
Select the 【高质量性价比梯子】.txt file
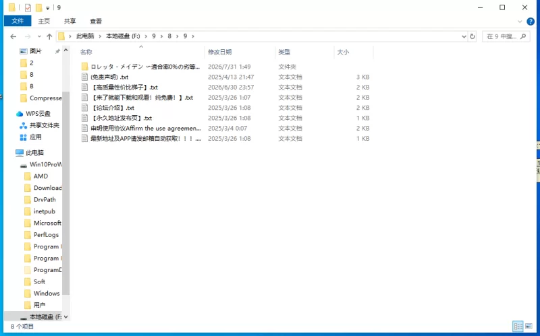124,88
